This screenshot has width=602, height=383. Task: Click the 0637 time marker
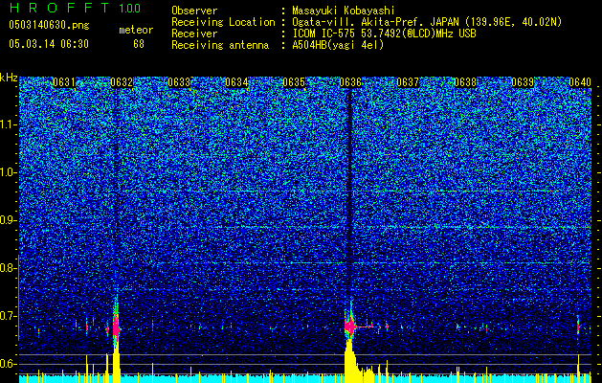tap(408, 82)
